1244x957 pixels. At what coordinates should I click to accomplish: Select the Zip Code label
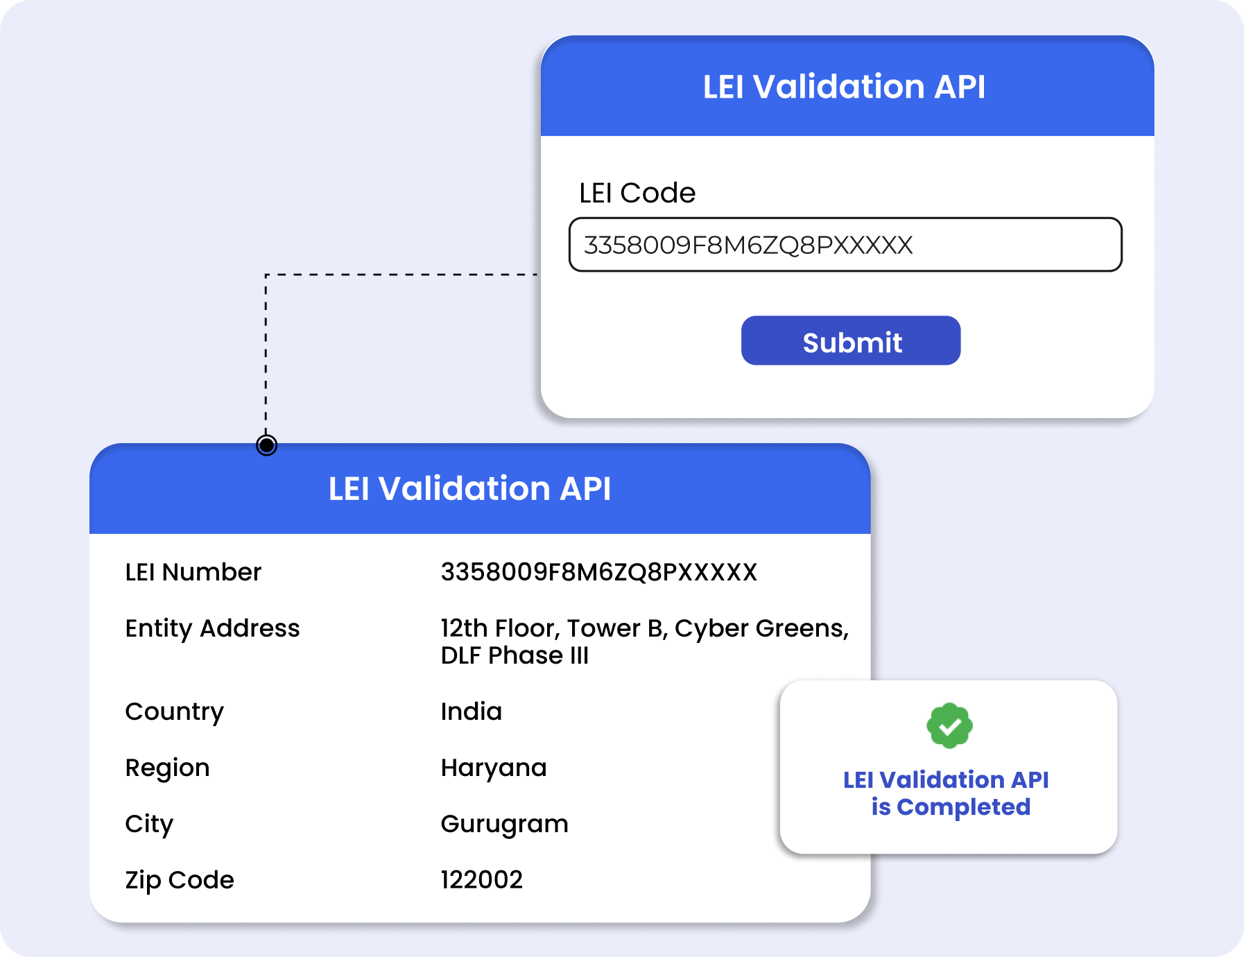(180, 880)
